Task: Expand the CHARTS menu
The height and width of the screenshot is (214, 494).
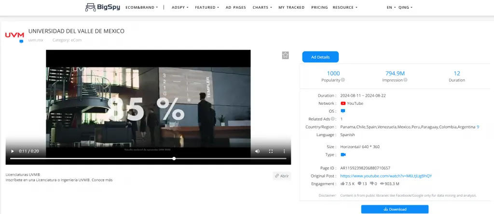Action: pyautogui.click(x=262, y=7)
